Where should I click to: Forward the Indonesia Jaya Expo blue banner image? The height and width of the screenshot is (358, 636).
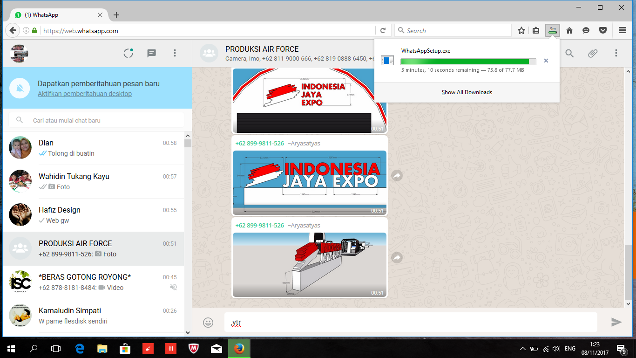coord(397,176)
